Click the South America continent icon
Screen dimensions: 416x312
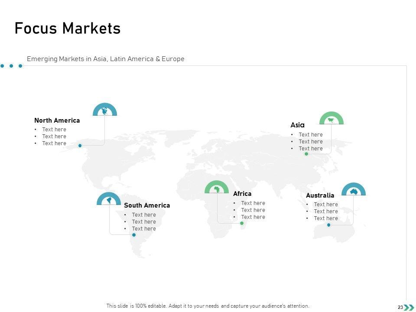coord(109,199)
